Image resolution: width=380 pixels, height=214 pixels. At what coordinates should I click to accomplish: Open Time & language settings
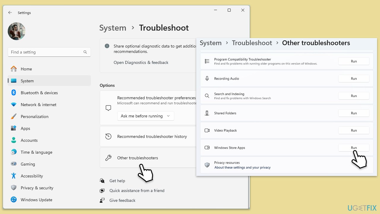(36, 152)
